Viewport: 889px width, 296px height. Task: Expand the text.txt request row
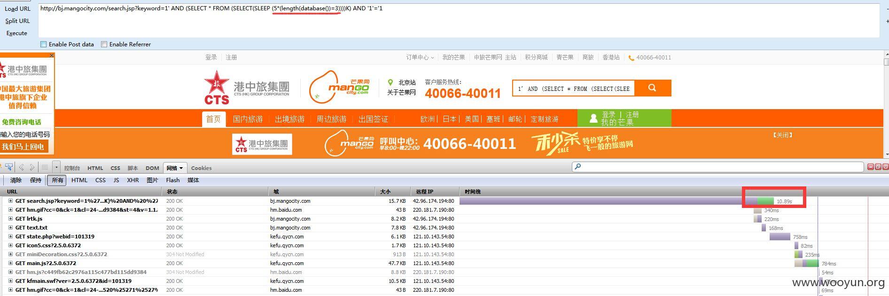click(x=10, y=228)
